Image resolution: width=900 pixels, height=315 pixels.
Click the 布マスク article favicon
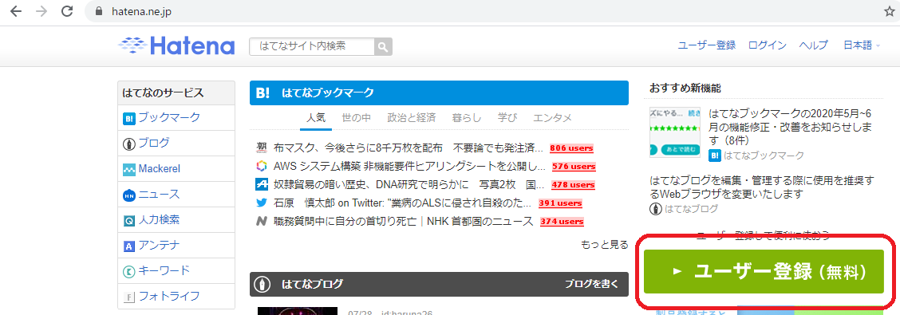[262, 148]
